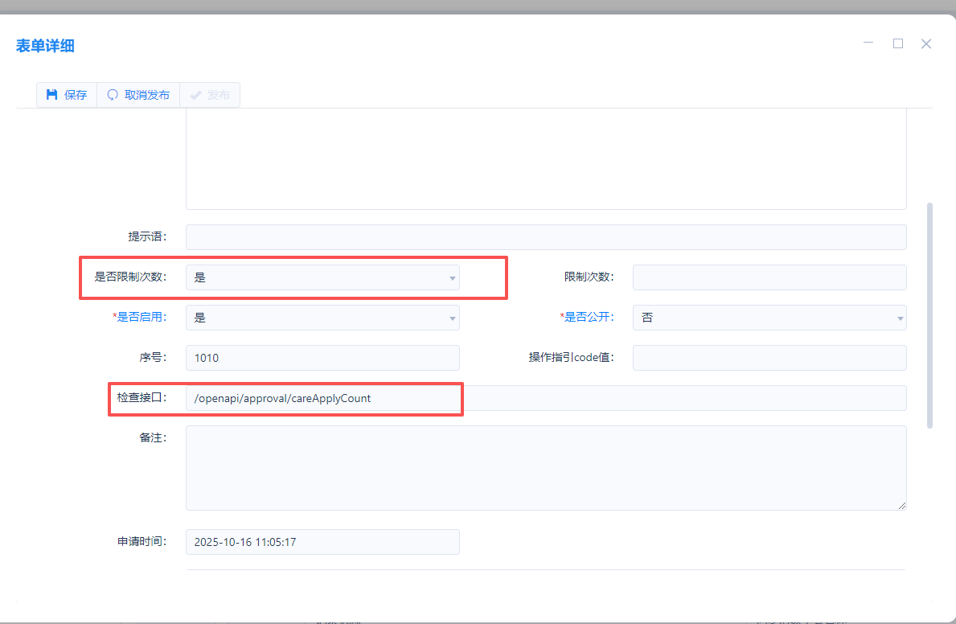The image size is (956, 624).
Task: Click the 表单详细 dialog title
Action: coord(45,46)
